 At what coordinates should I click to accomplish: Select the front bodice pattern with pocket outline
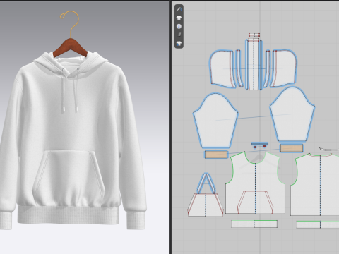(x=255, y=183)
